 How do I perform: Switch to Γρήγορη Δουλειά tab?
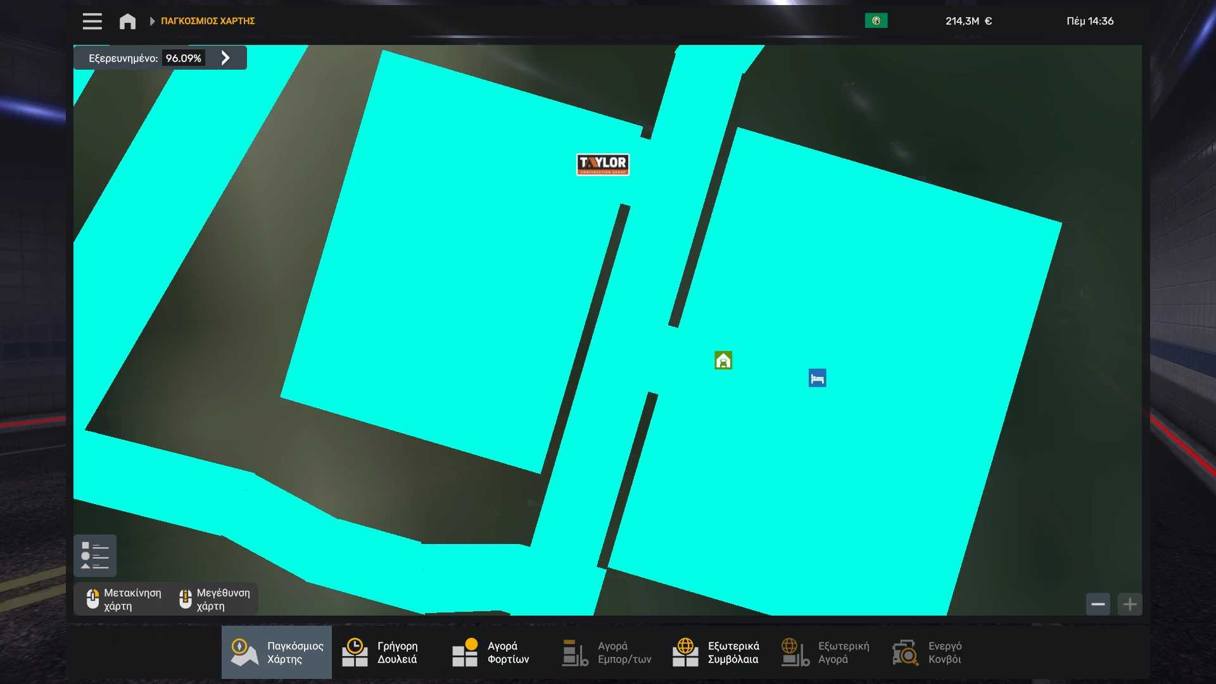(x=380, y=652)
